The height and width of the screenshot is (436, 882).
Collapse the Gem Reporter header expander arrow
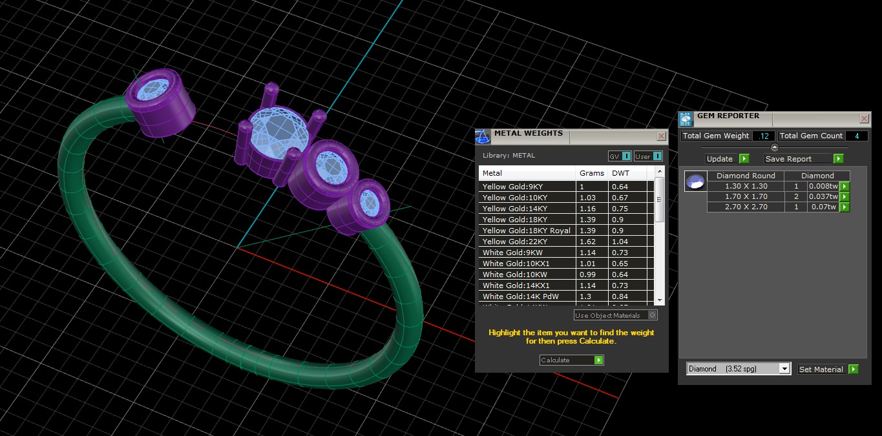775,148
